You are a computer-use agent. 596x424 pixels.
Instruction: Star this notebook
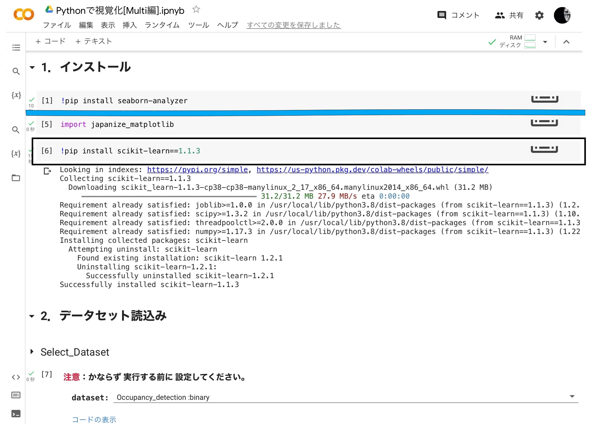click(196, 10)
